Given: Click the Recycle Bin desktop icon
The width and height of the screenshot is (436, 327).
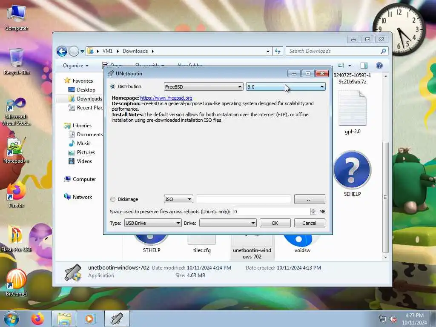Looking at the screenshot, I should [17, 62].
